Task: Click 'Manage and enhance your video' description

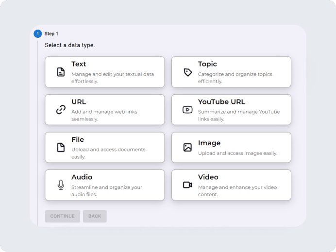Action: coord(237,187)
